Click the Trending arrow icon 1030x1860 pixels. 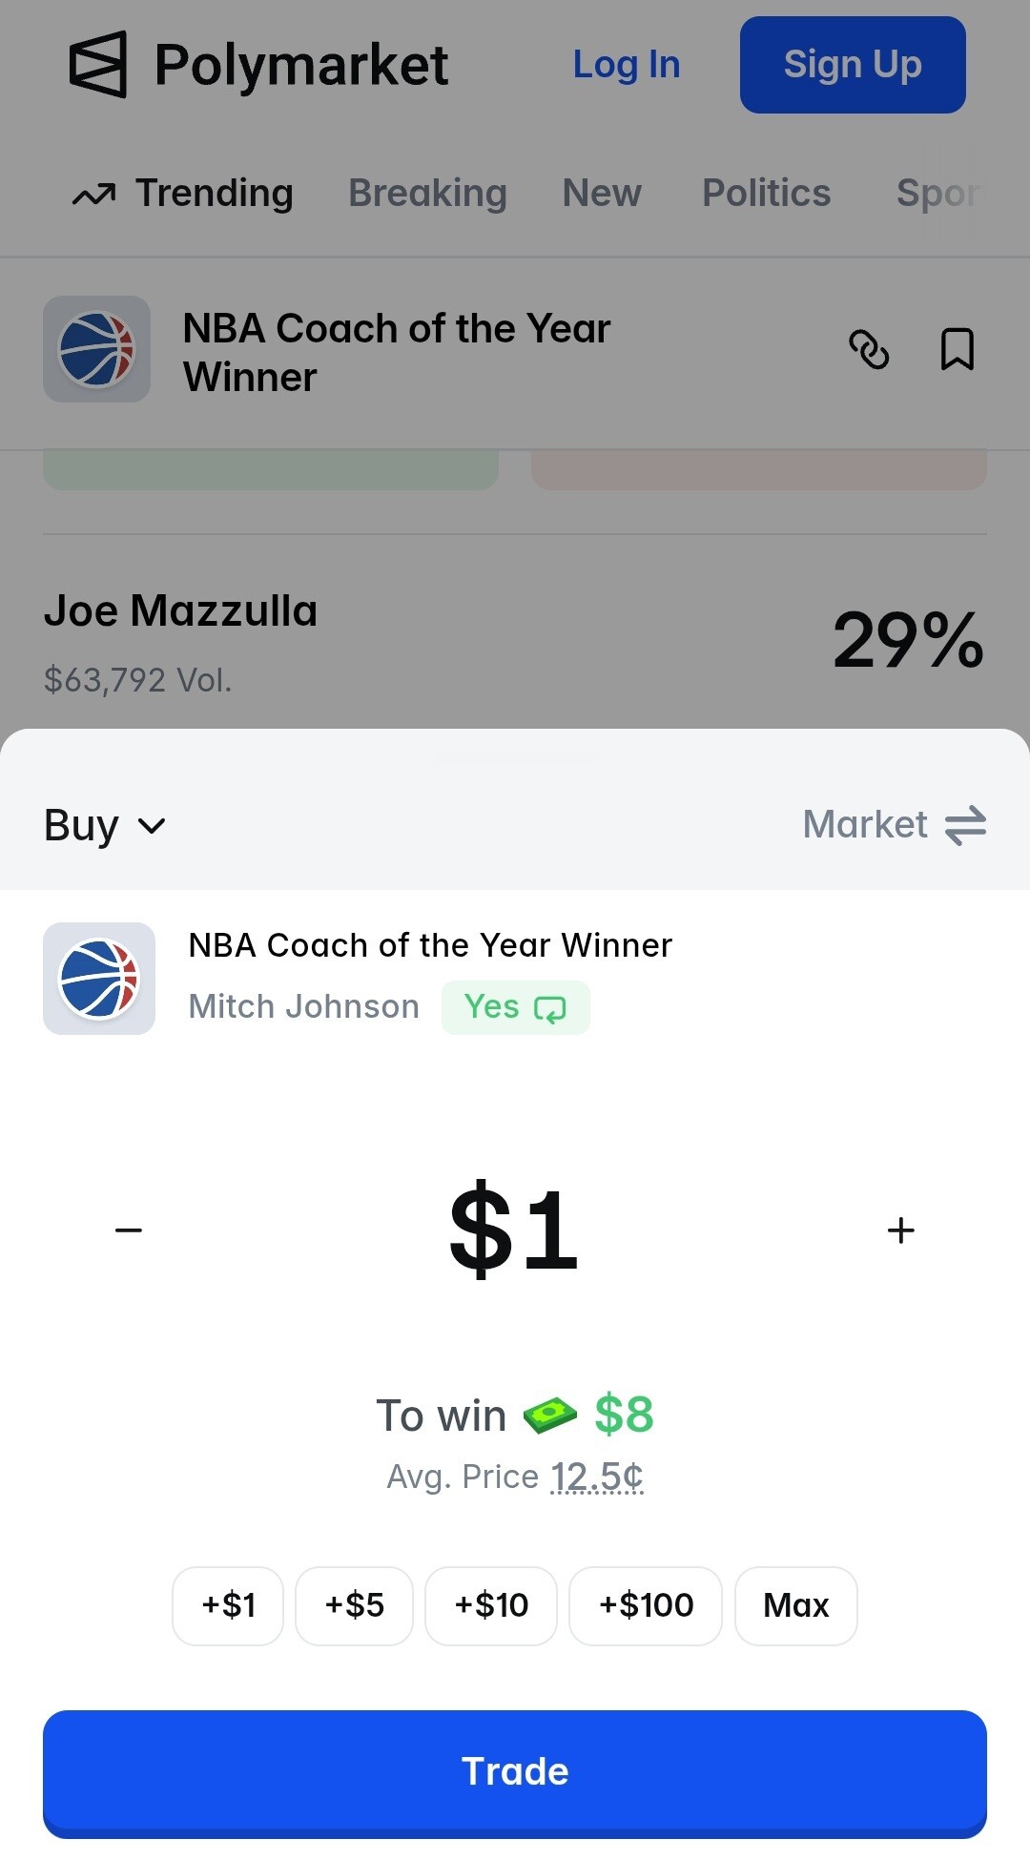pyautogui.click(x=93, y=194)
